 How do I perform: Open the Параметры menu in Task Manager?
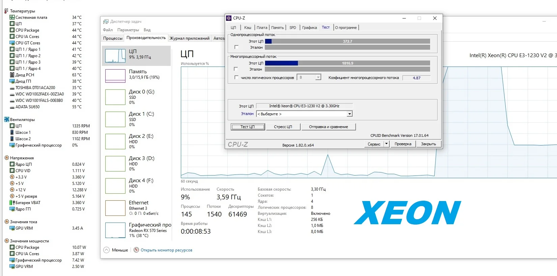[128, 30]
